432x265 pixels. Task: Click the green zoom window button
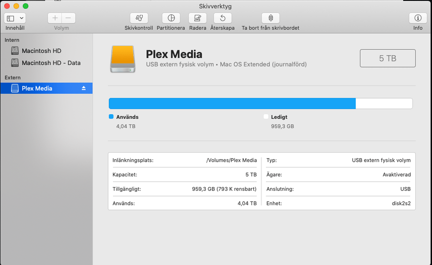25,6
